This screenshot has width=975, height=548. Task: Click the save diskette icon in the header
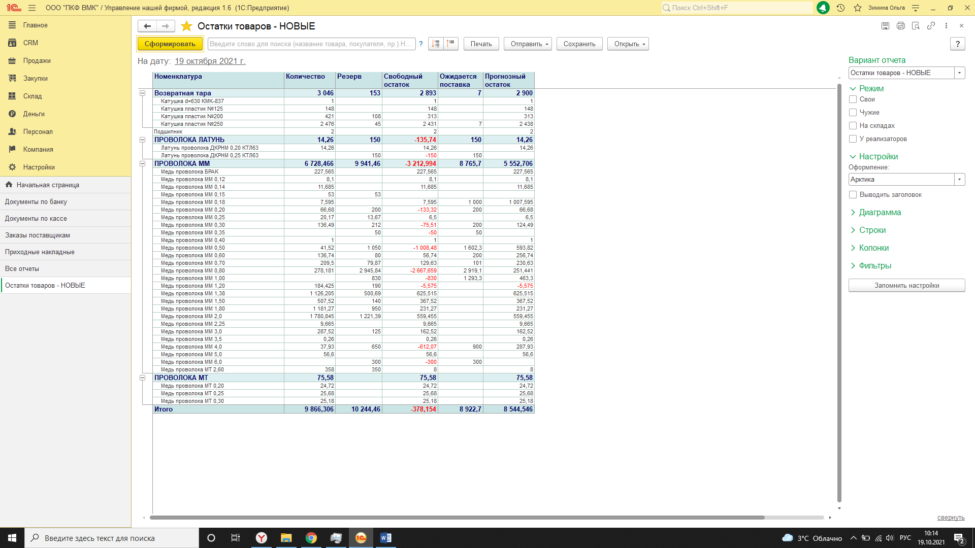(885, 26)
